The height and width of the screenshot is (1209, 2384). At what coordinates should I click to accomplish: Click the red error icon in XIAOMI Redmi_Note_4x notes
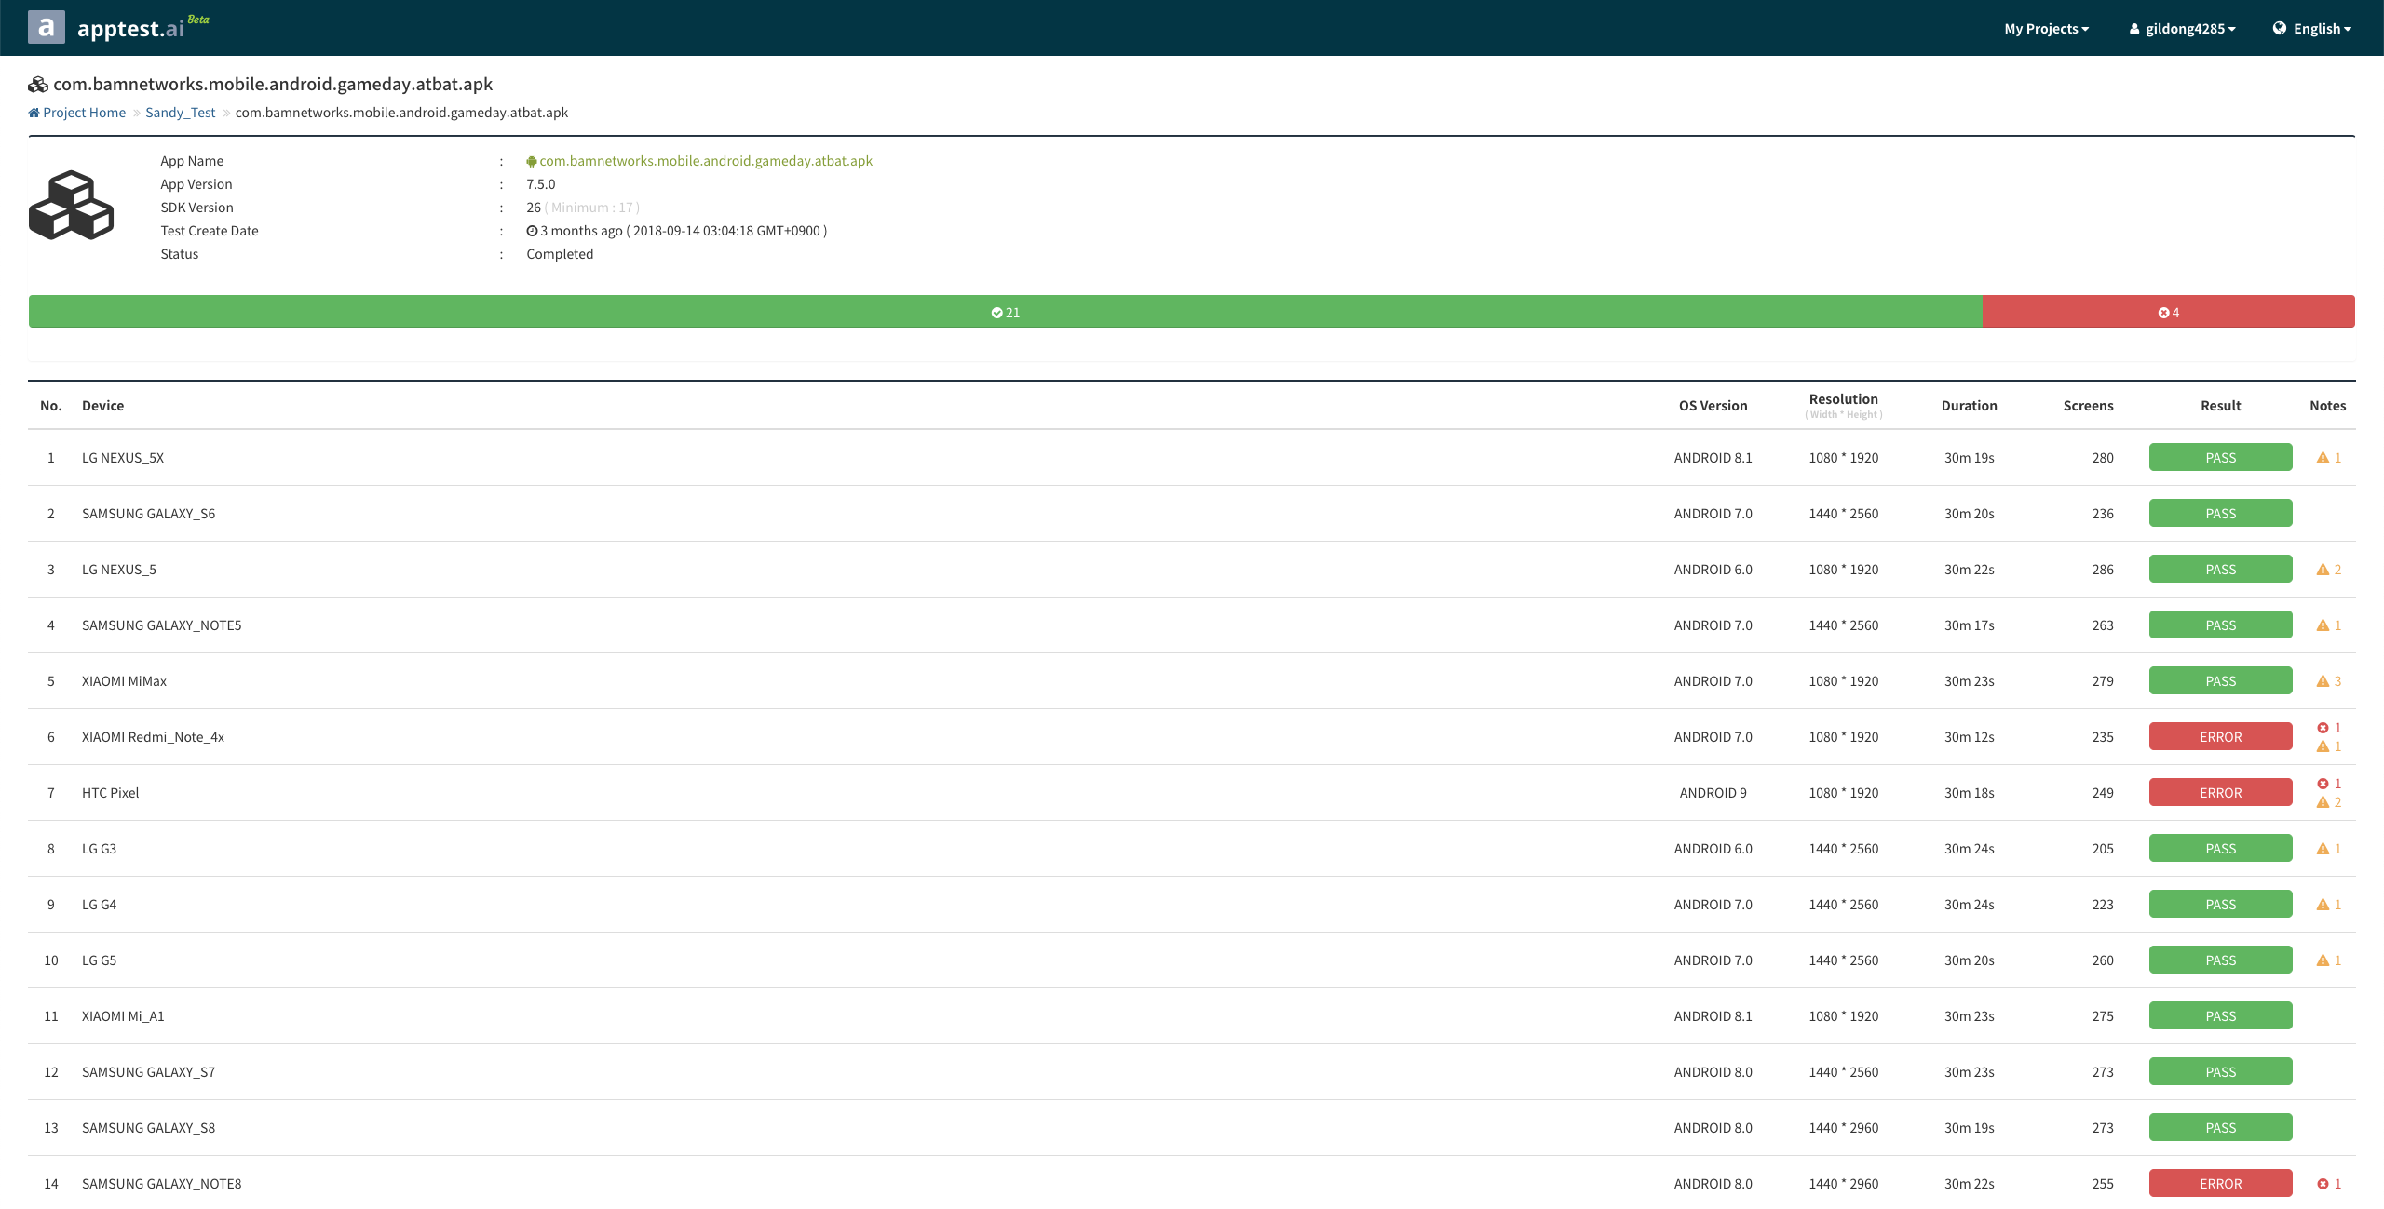(x=2323, y=728)
